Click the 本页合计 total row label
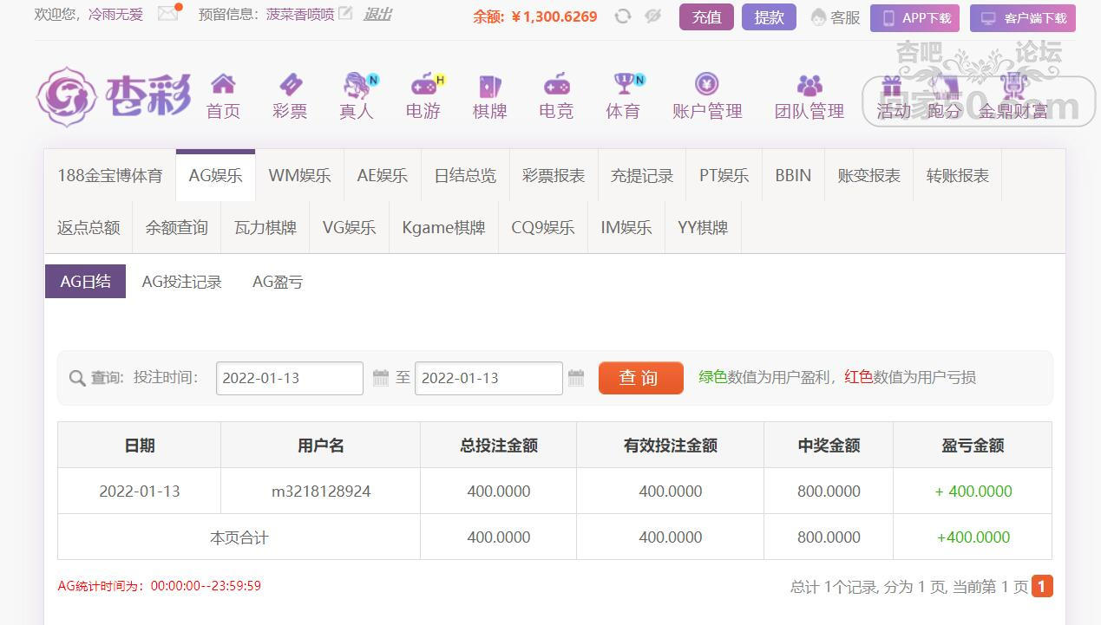The width and height of the screenshot is (1101, 625). click(x=239, y=537)
